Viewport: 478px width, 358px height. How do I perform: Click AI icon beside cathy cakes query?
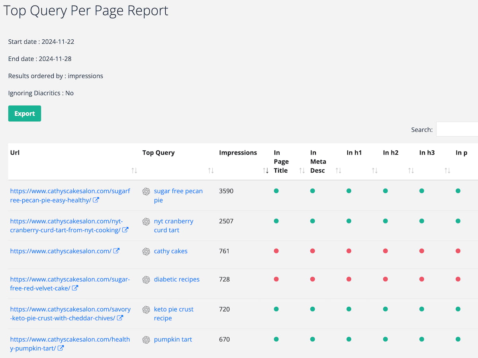(146, 251)
